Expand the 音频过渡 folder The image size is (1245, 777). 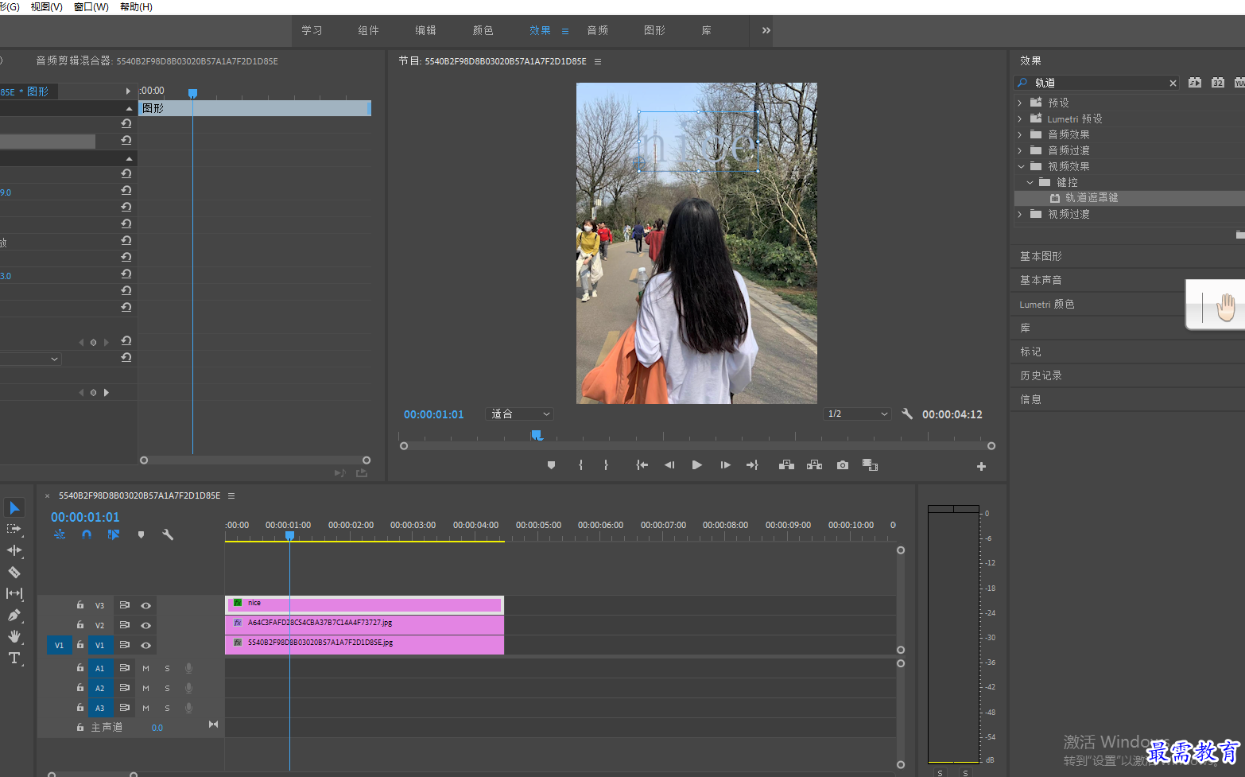tap(1020, 150)
